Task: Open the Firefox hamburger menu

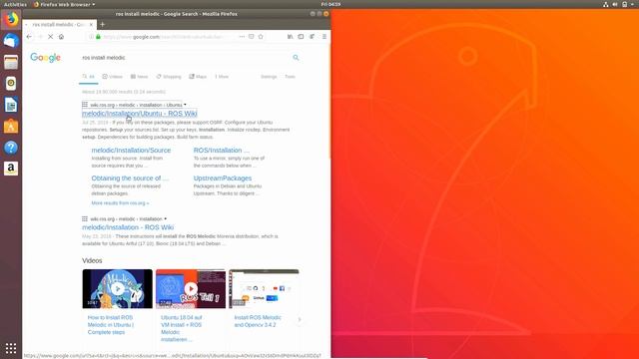Action: click(324, 37)
